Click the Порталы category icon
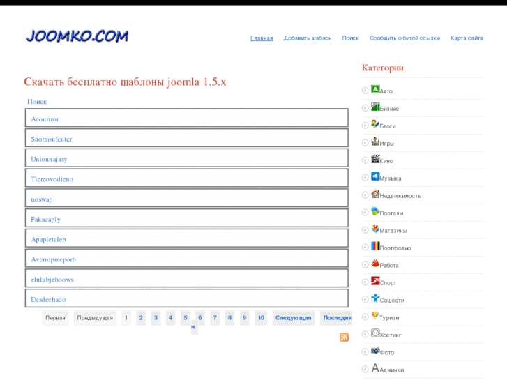 point(375,211)
